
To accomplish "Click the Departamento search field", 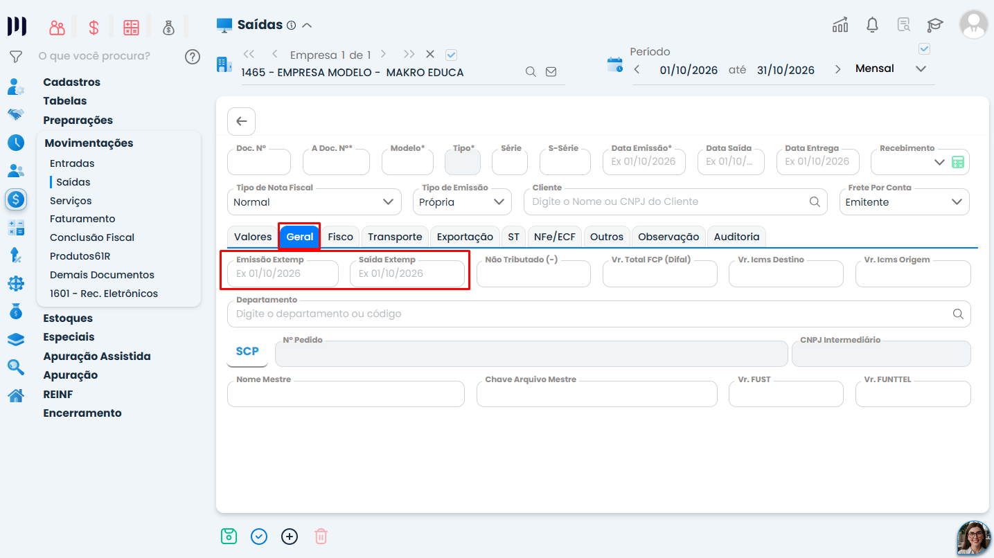I will pyautogui.click(x=598, y=314).
